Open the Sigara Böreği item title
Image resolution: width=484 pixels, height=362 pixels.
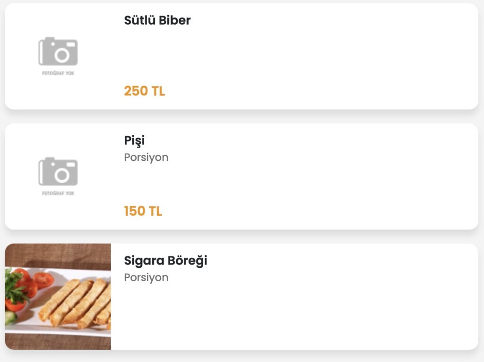click(x=165, y=261)
